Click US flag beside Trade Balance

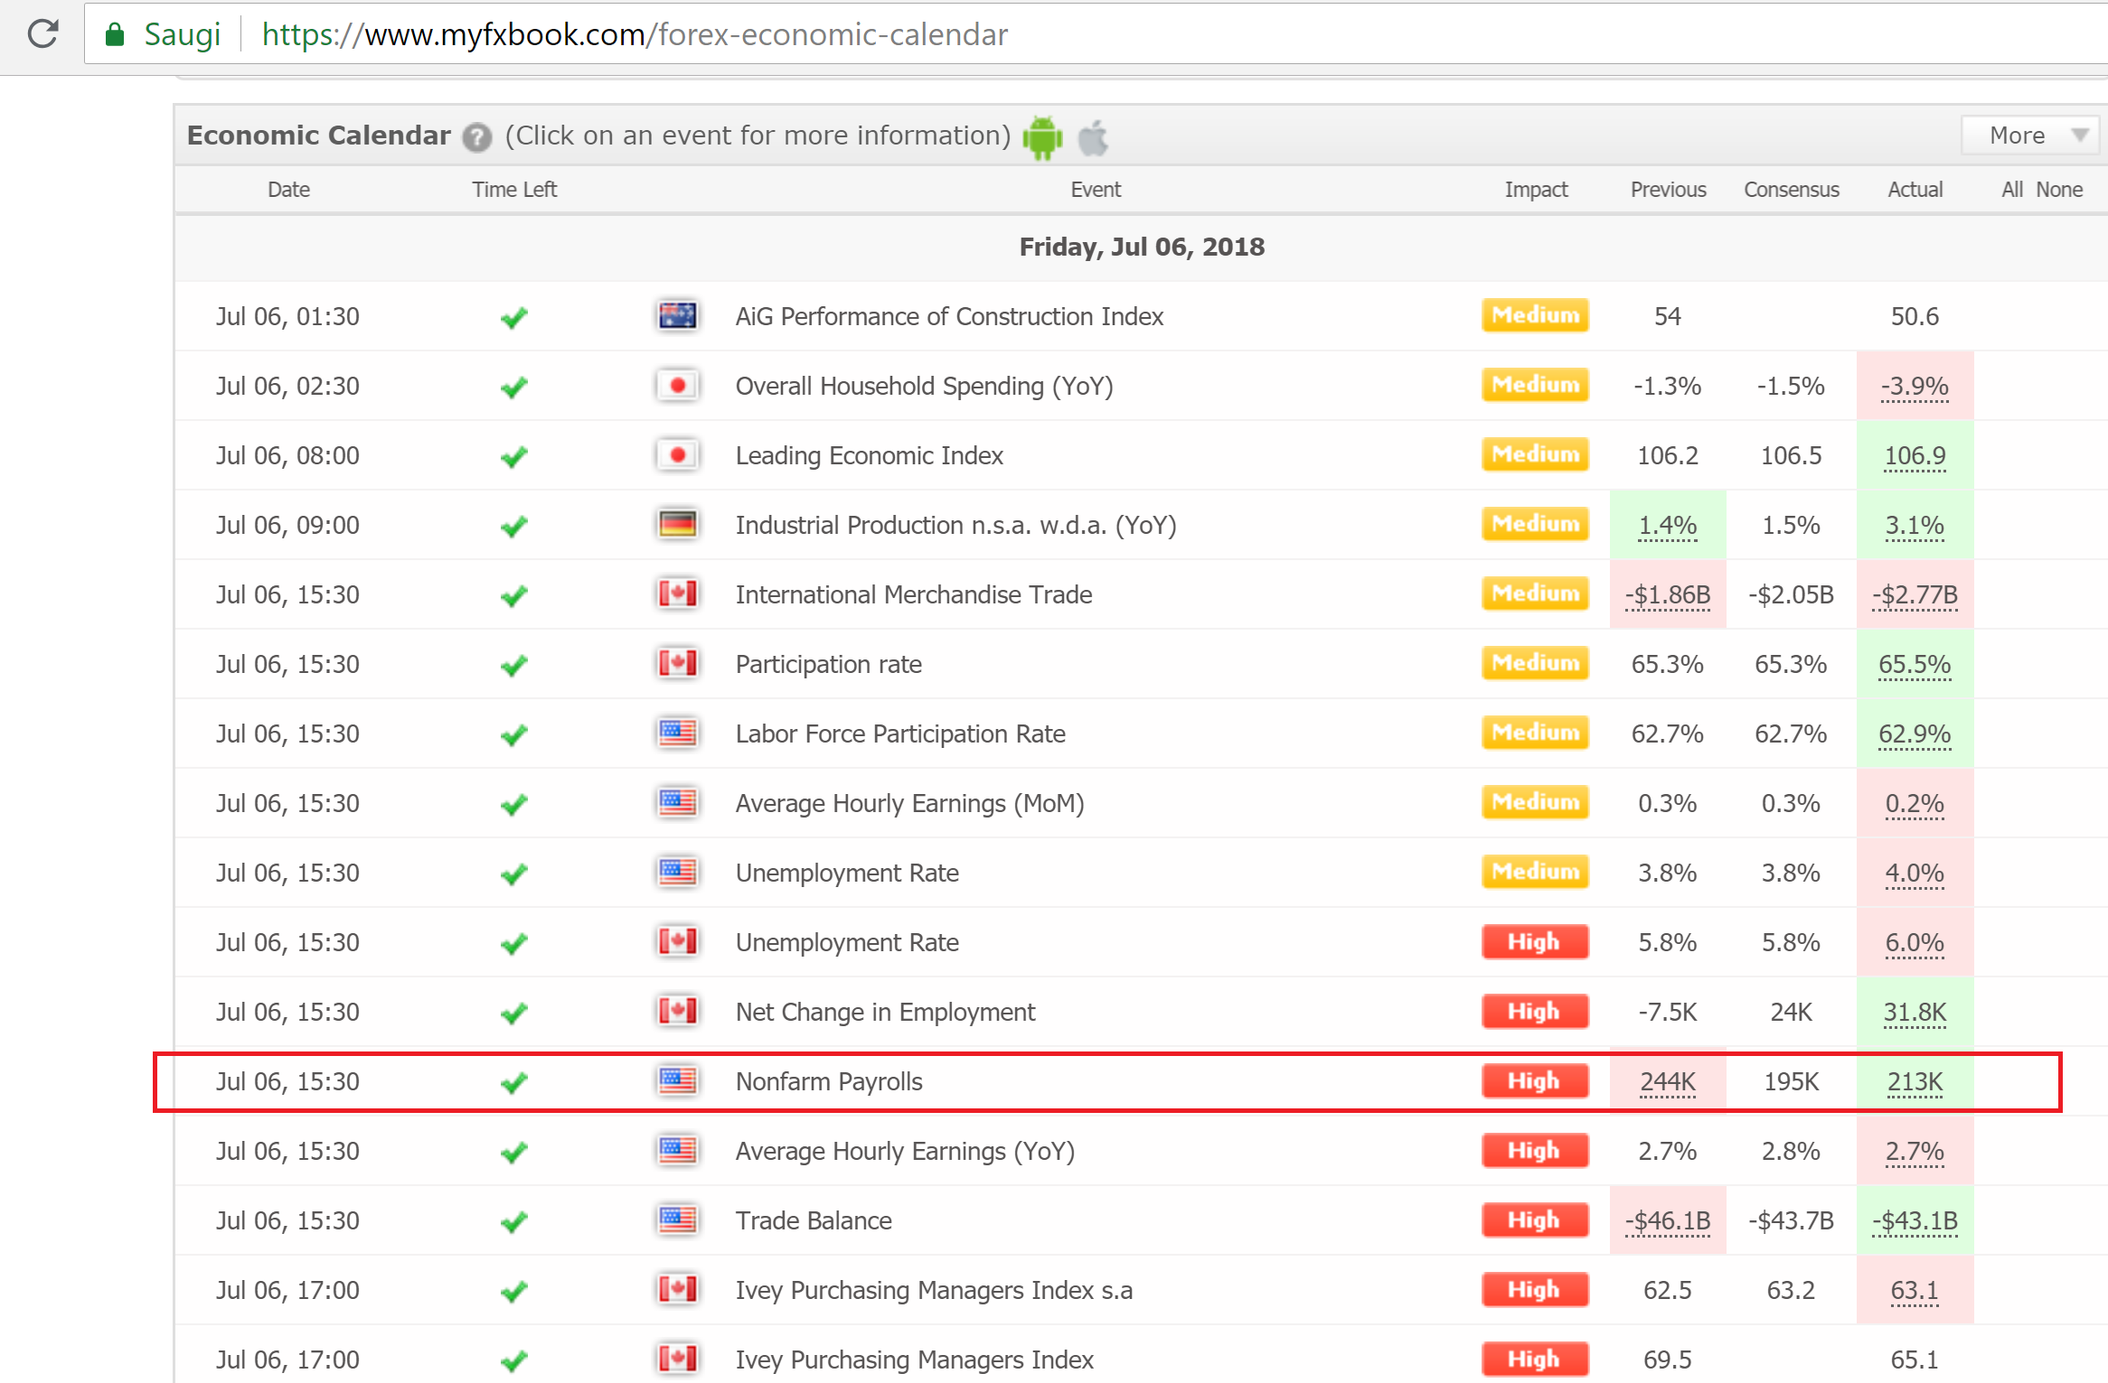pyautogui.click(x=677, y=1220)
